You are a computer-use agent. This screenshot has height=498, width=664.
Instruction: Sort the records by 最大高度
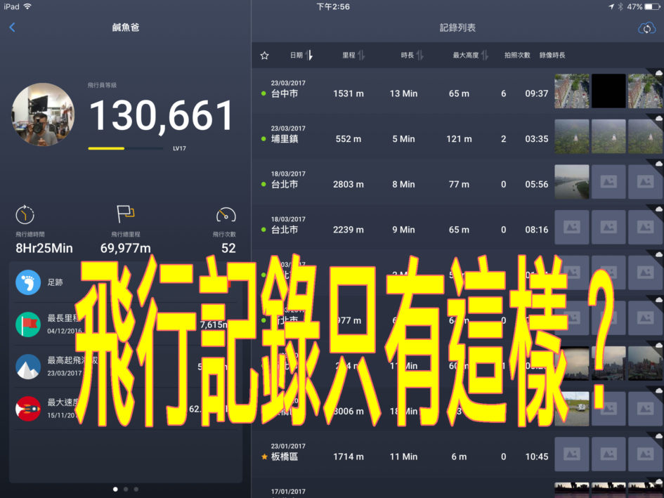471,55
